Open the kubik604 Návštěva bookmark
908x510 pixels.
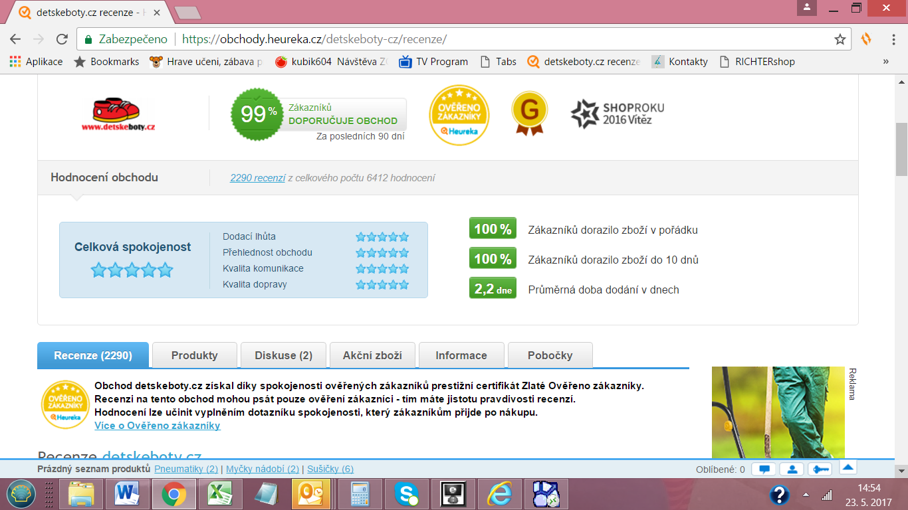pyautogui.click(x=331, y=62)
